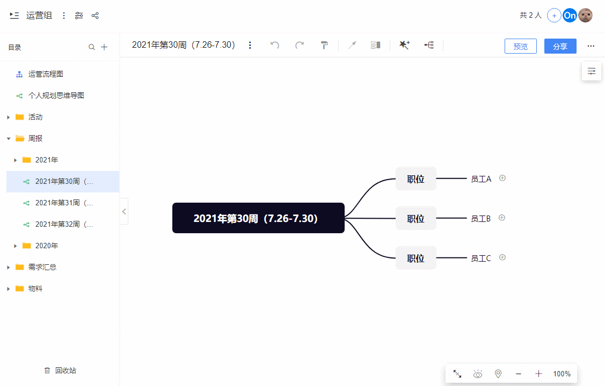
Task: Select the 职位 node linked to 员工C
Action: click(416, 258)
